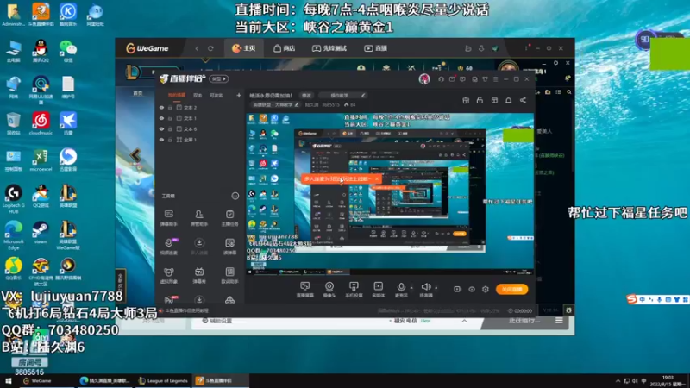Open the microphone options arrow
Screen dimensions: 690x388
tap(411, 288)
